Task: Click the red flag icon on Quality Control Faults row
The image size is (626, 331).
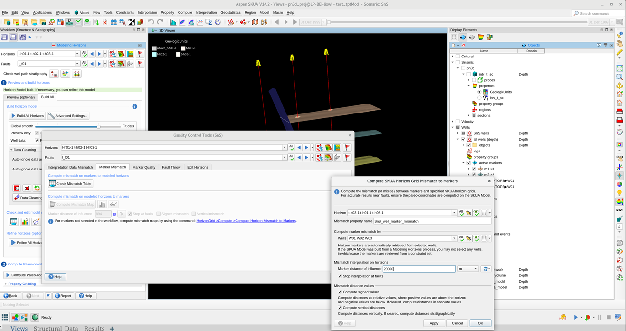Action: click(x=347, y=157)
